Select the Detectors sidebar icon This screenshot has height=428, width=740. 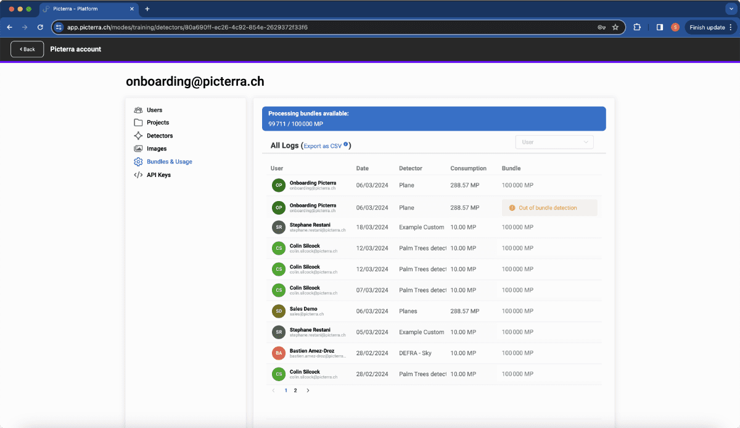[138, 136]
